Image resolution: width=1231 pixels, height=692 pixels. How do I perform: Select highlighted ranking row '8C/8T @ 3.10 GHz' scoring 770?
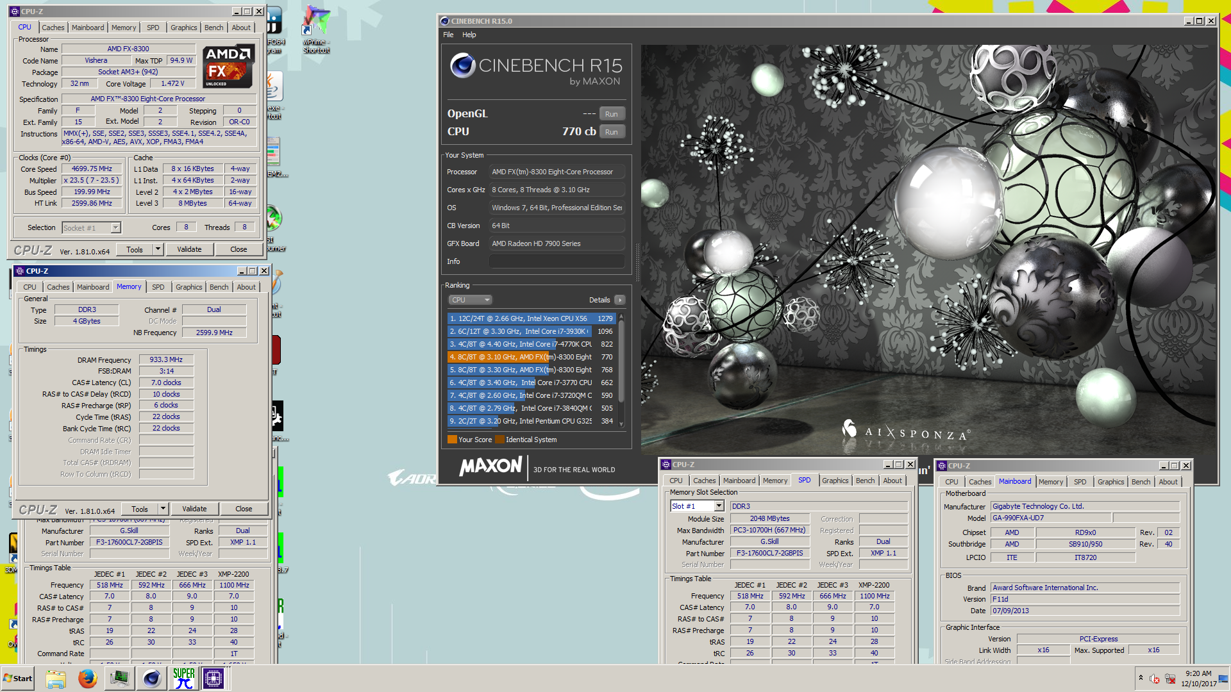pyautogui.click(x=532, y=357)
